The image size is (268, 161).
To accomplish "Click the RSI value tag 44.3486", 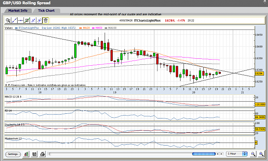I will (260, 117).
